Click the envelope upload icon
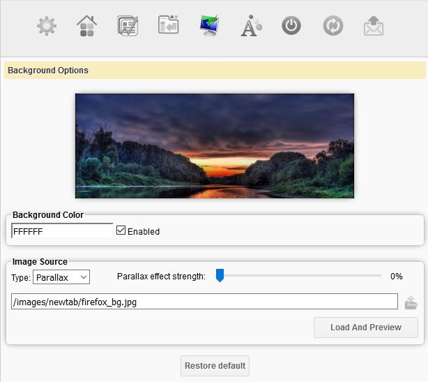The image size is (428, 382). (374, 27)
